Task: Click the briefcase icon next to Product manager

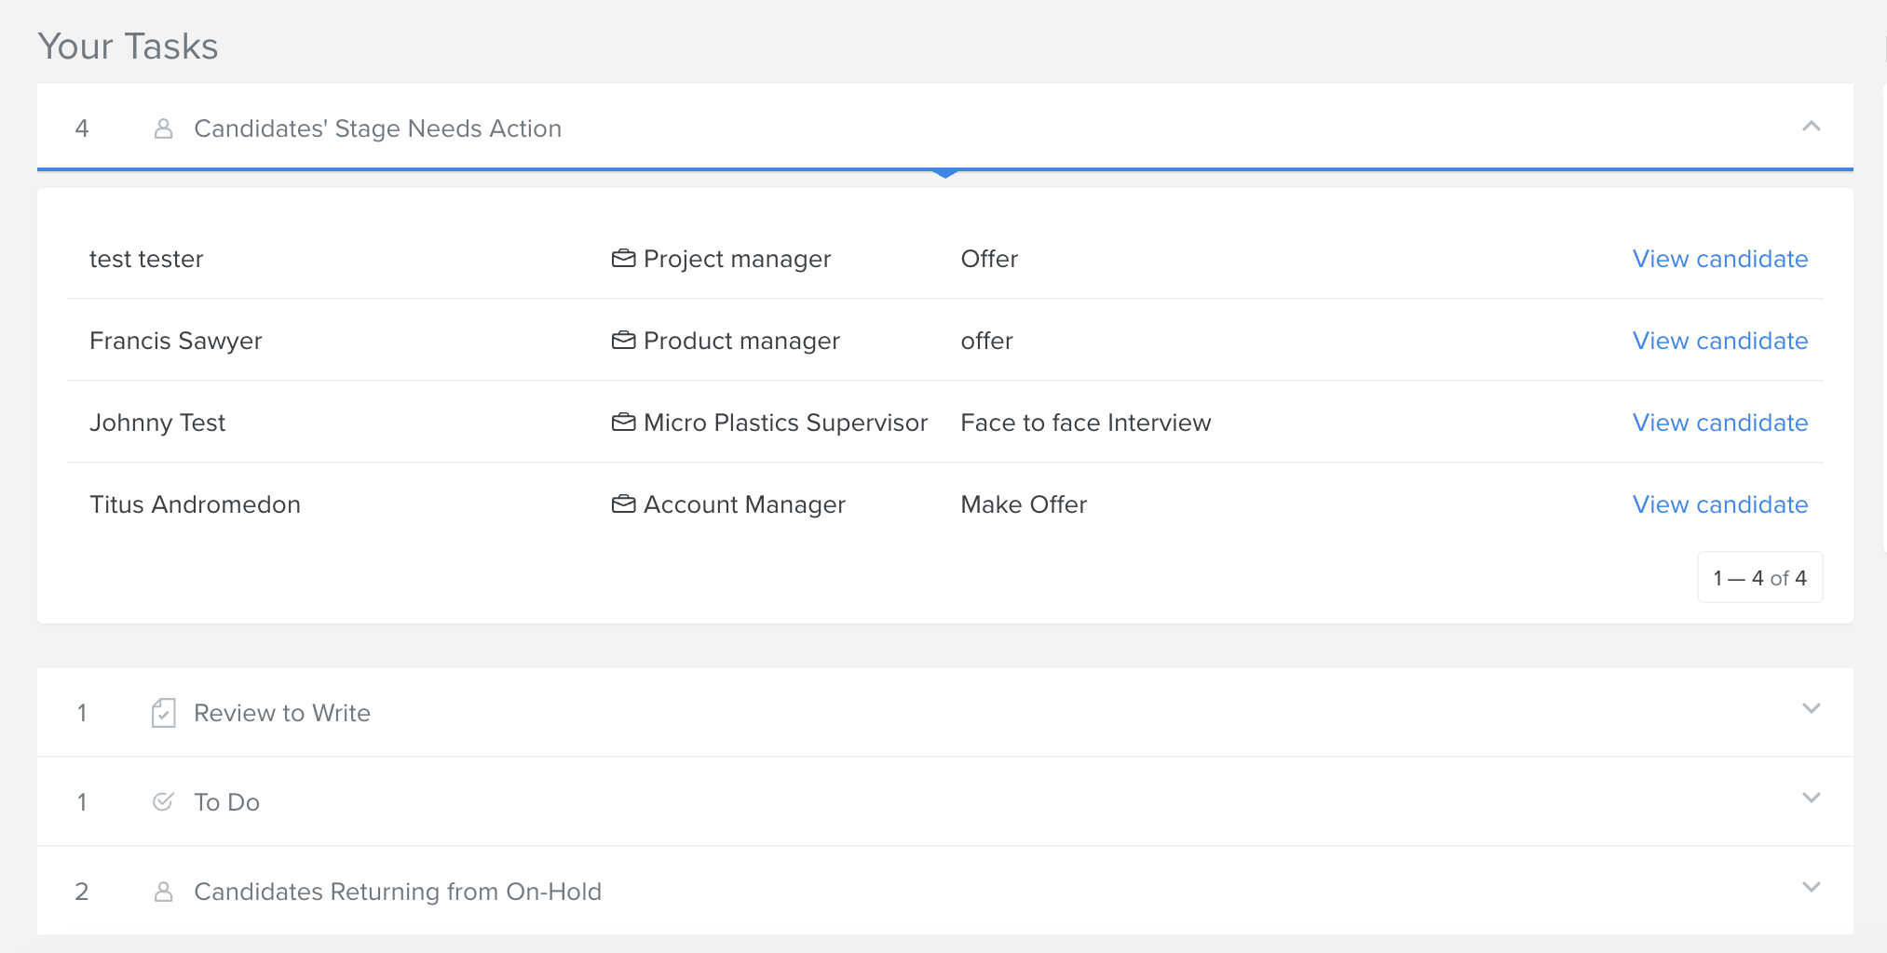Action: coord(623,341)
